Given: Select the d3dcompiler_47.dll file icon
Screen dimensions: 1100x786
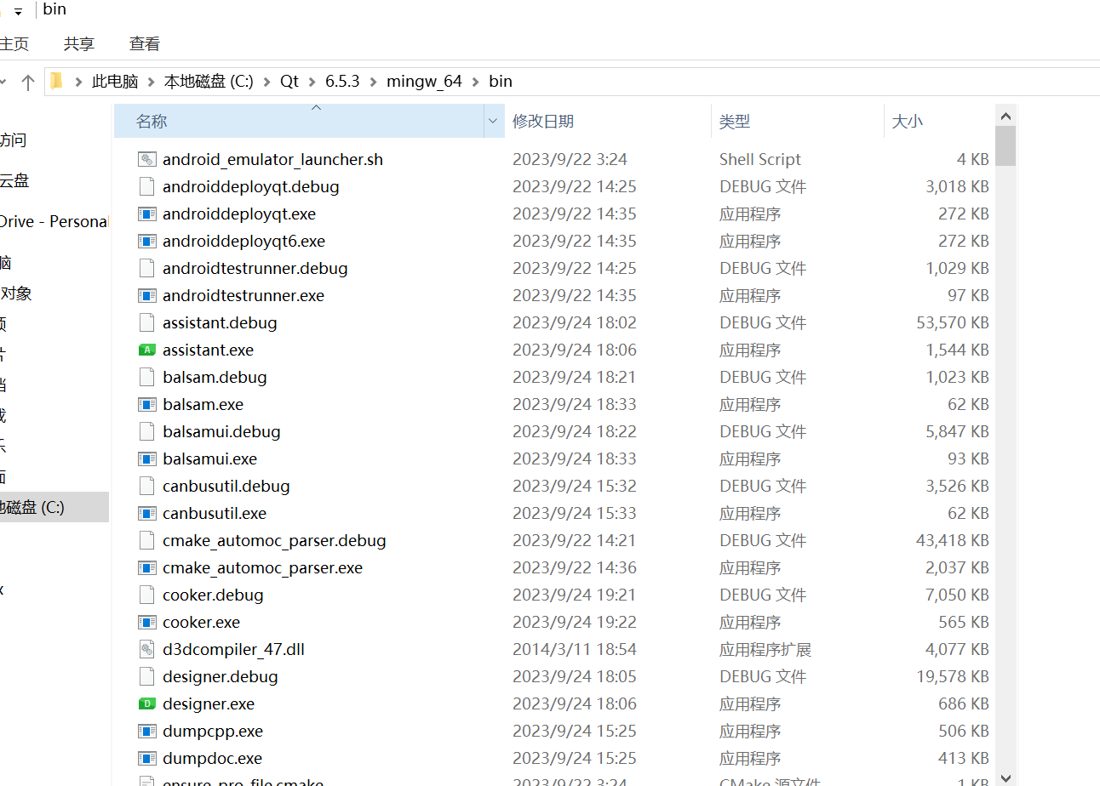Looking at the screenshot, I should [x=146, y=649].
